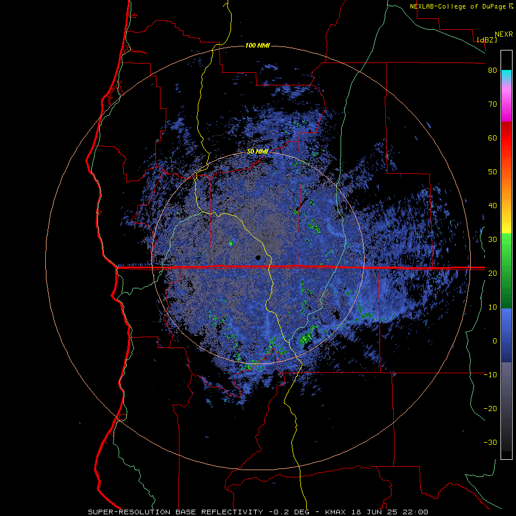Click the -20 value on dBZ scale
Image resolution: width=516 pixels, height=516 pixels.
(490, 408)
